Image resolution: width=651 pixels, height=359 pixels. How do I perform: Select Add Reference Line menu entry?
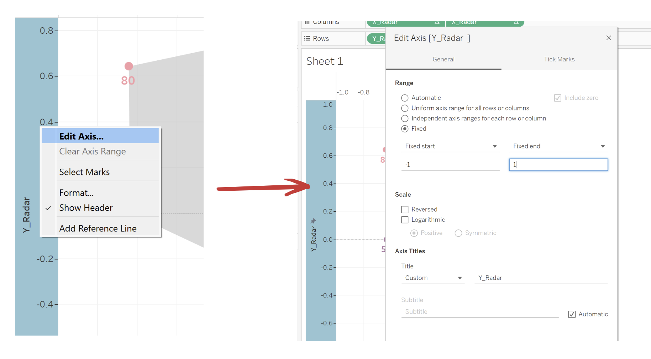pyautogui.click(x=98, y=228)
